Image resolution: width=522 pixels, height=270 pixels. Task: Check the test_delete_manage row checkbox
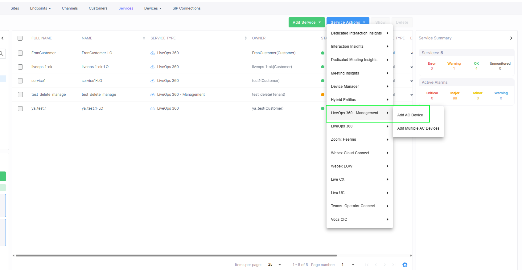[20, 95]
